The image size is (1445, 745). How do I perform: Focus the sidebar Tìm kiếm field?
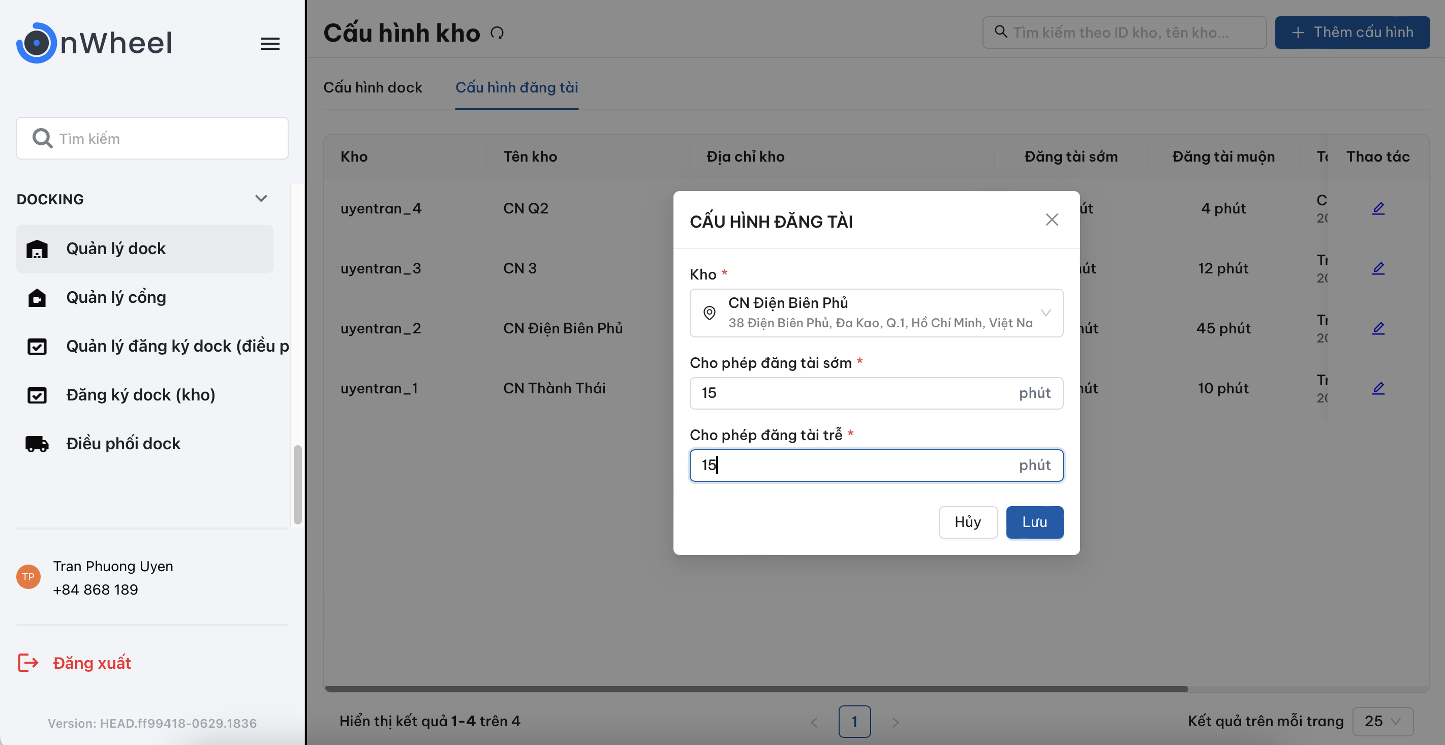click(x=152, y=138)
